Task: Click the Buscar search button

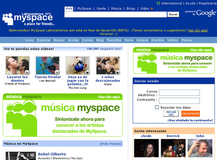Action: pos(173,14)
